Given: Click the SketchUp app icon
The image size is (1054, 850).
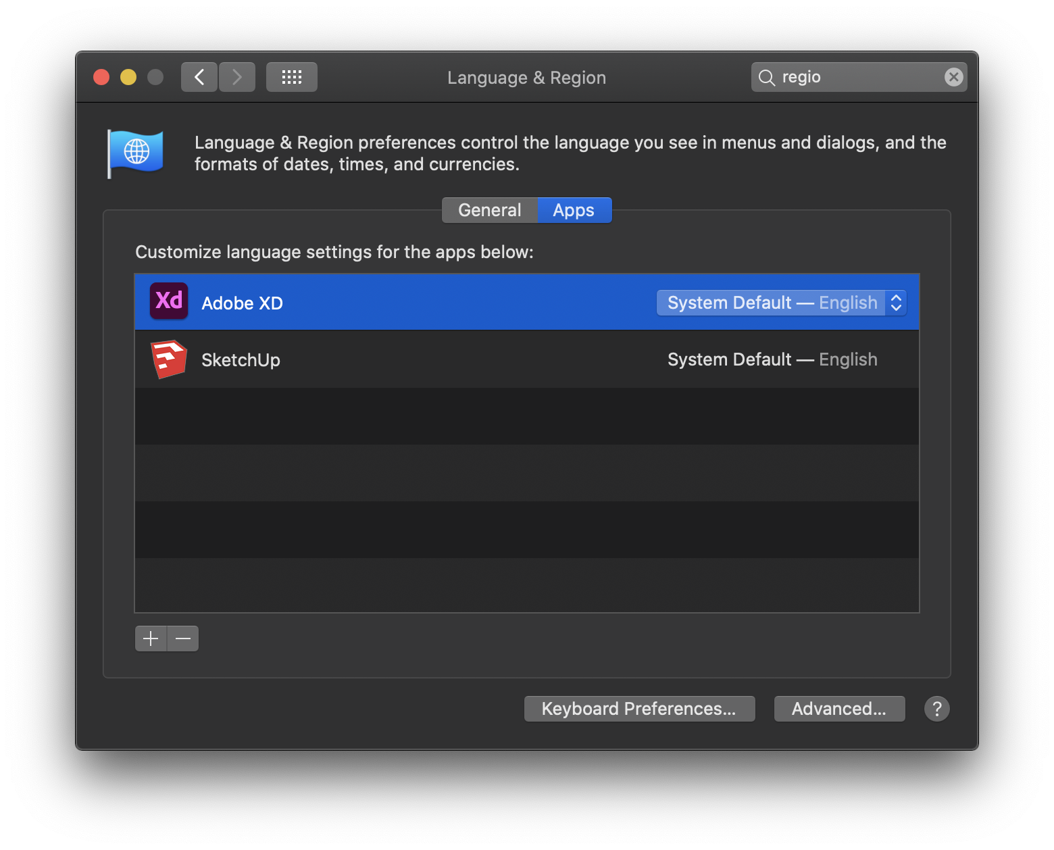Looking at the screenshot, I should [168, 359].
